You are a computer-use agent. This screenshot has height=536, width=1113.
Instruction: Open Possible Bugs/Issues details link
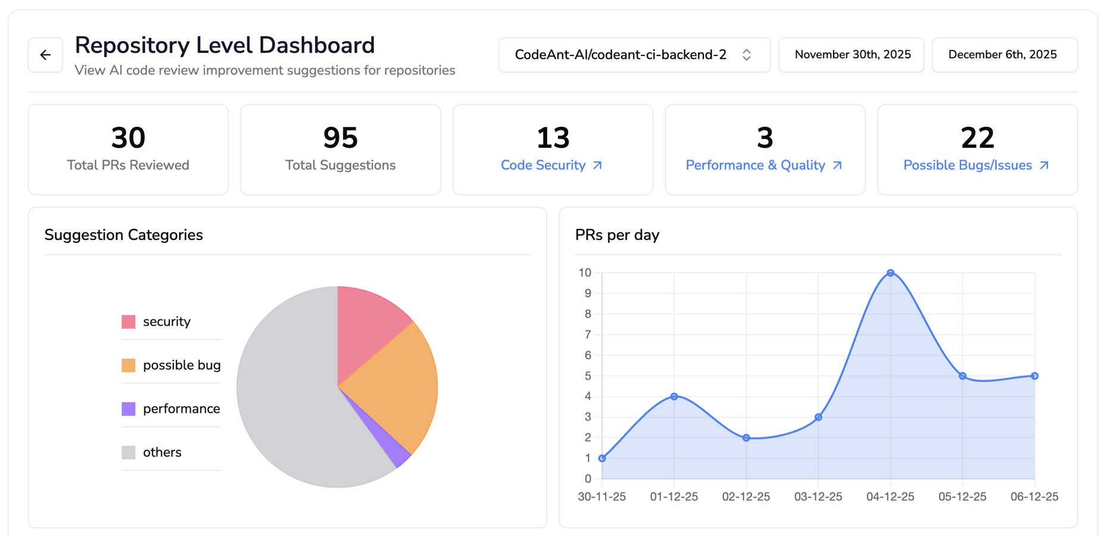coord(968,165)
